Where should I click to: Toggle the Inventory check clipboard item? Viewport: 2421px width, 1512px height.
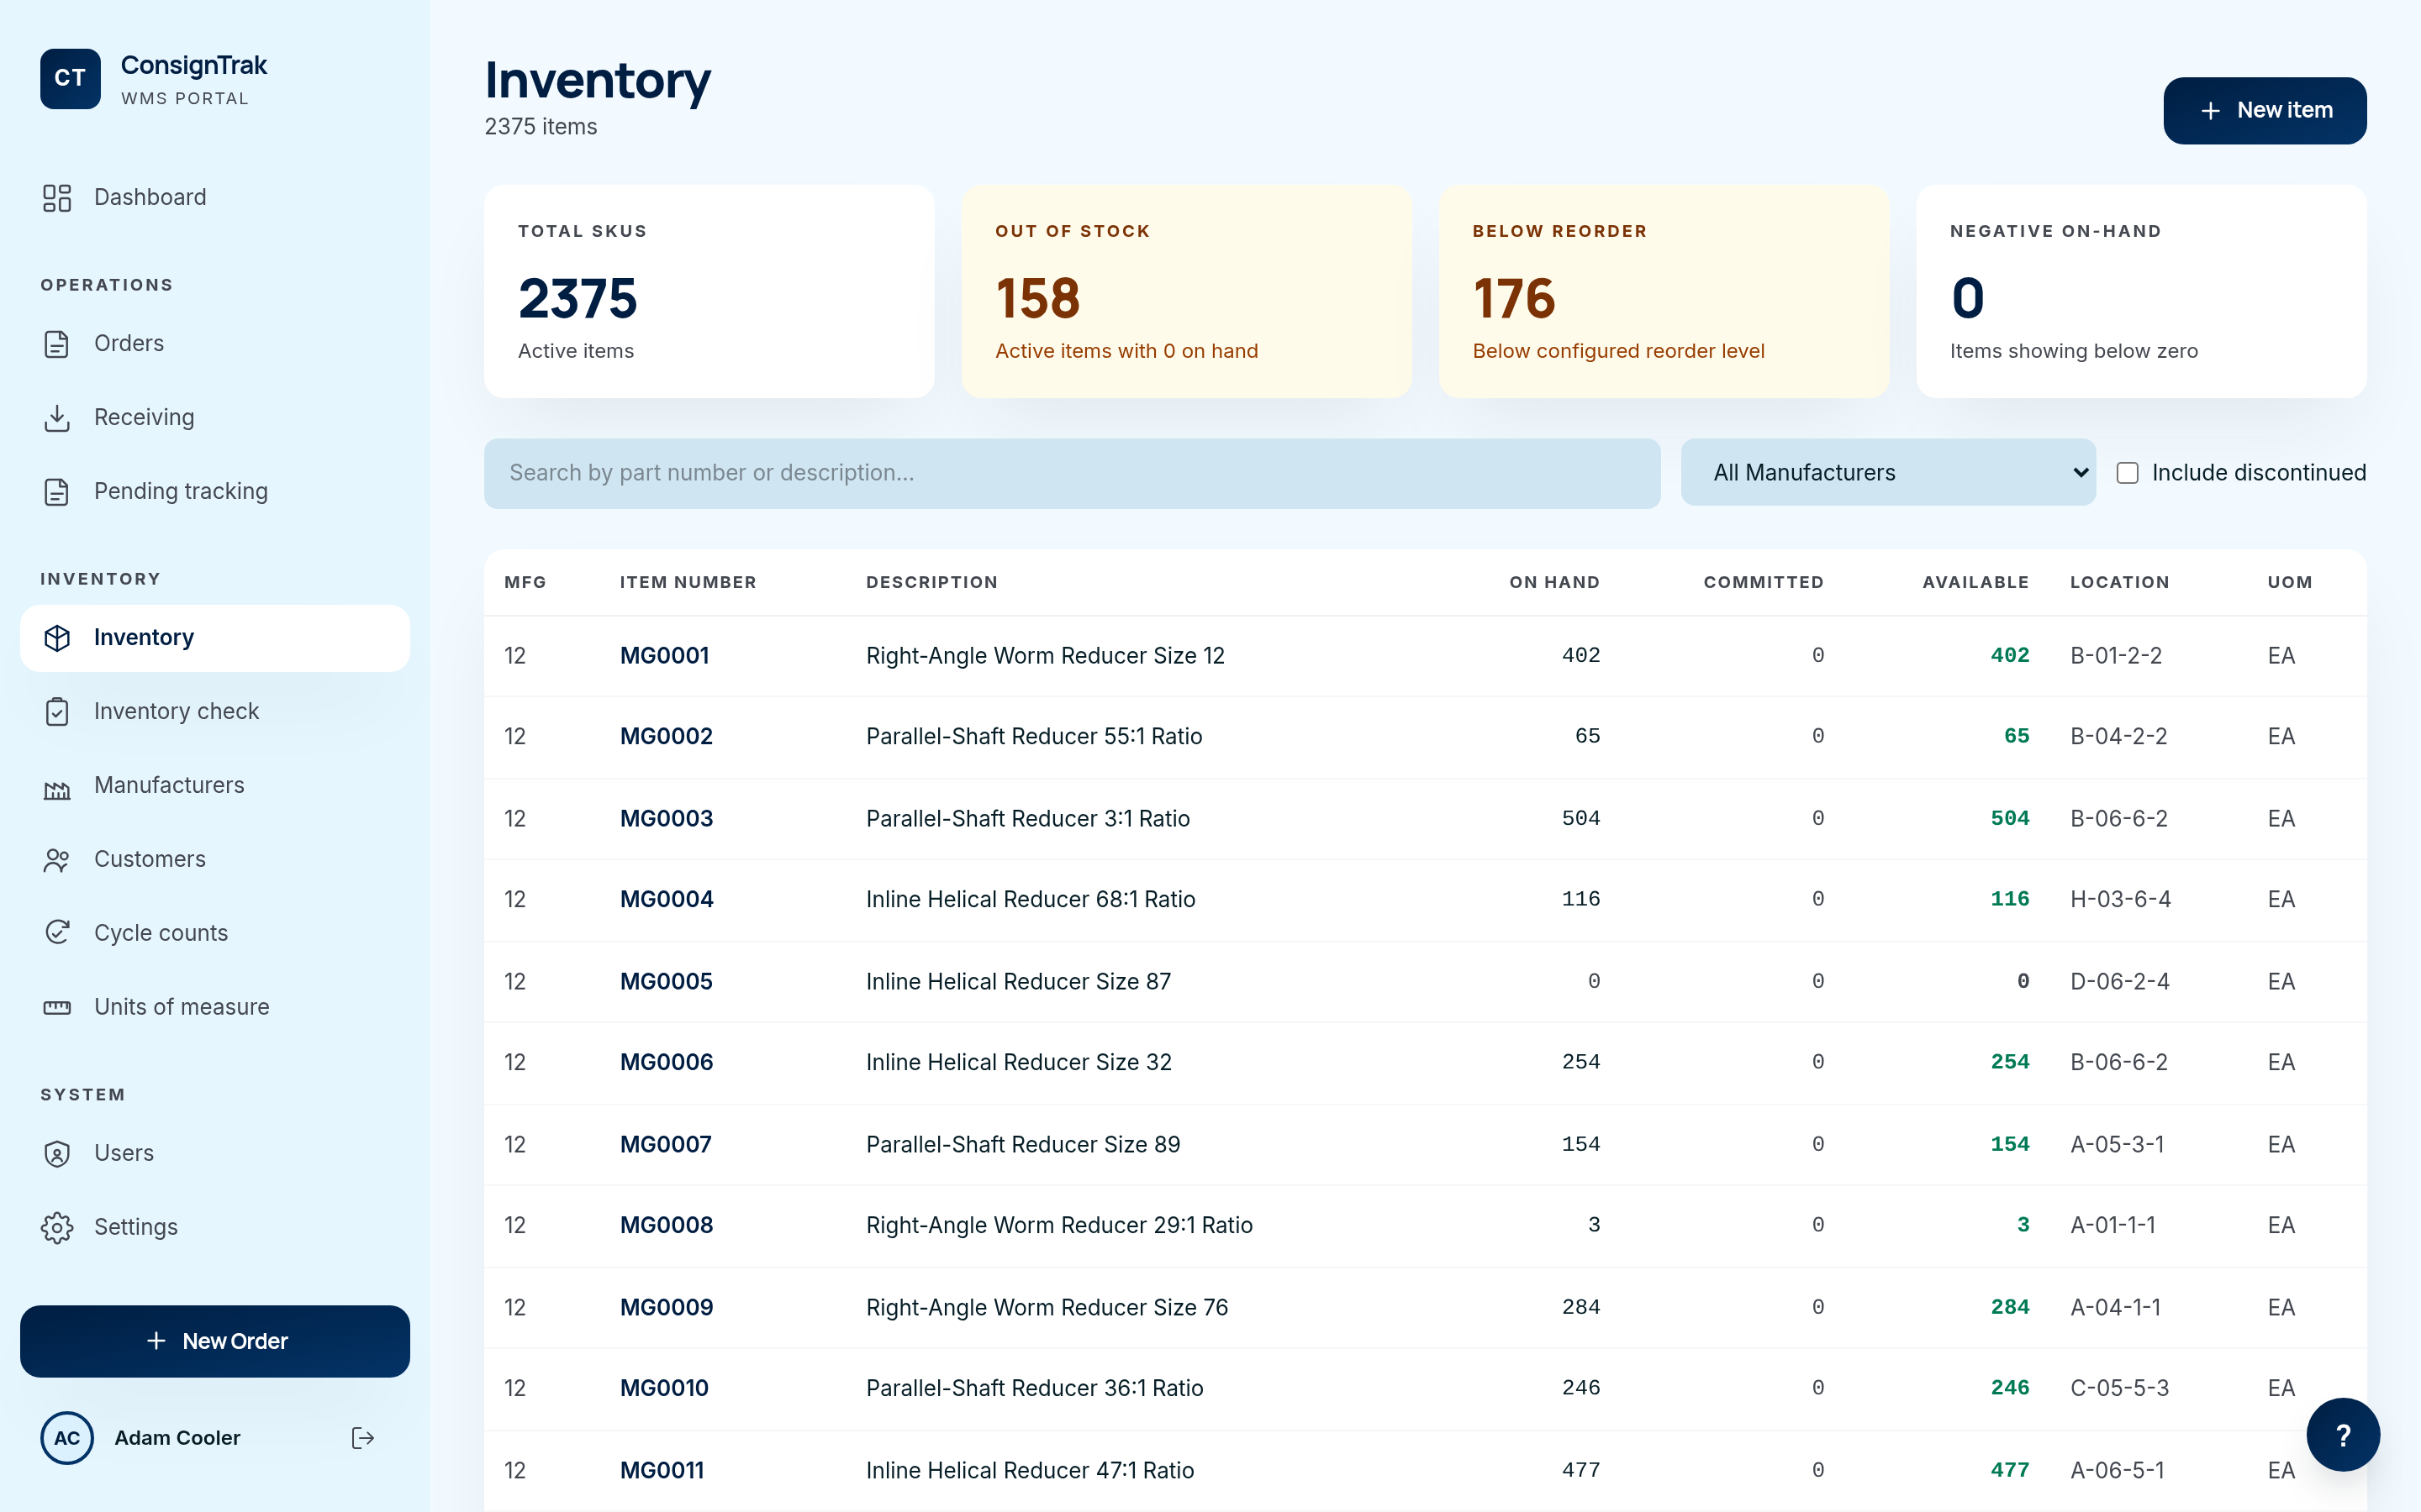pyautogui.click(x=176, y=711)
